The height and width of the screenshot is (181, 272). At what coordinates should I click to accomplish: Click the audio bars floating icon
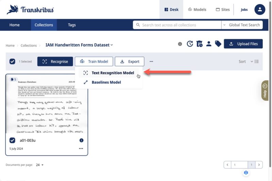(246, 172)
